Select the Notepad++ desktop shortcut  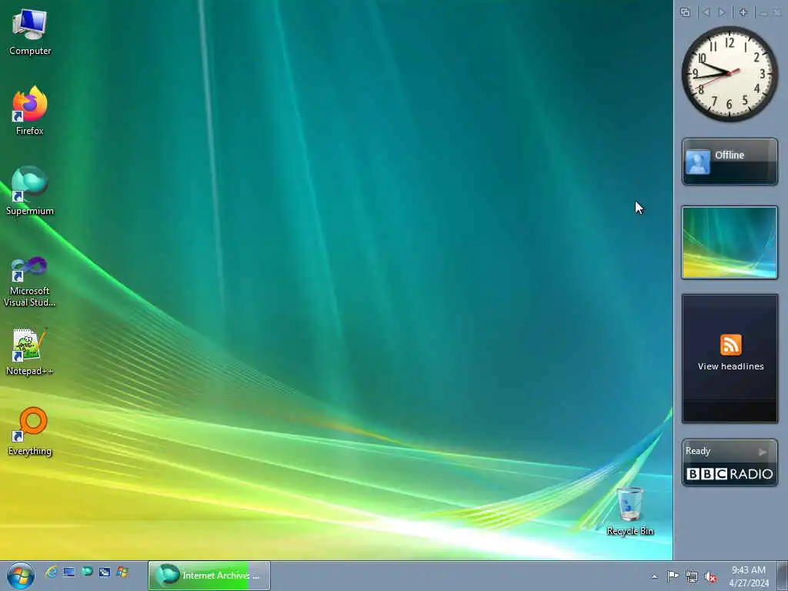click(30, 352)
